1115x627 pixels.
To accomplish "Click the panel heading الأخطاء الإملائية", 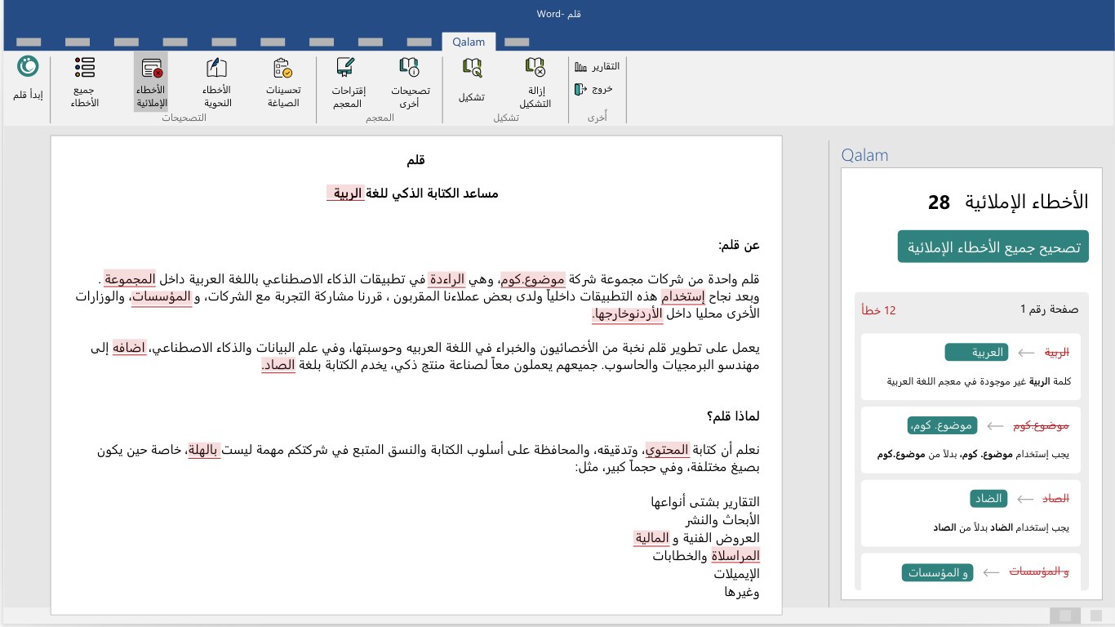I will click(x=1027, y=202).
